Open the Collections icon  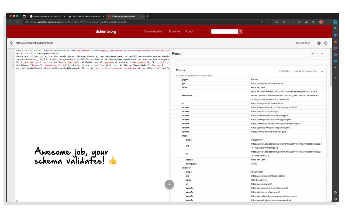[306, 22]
